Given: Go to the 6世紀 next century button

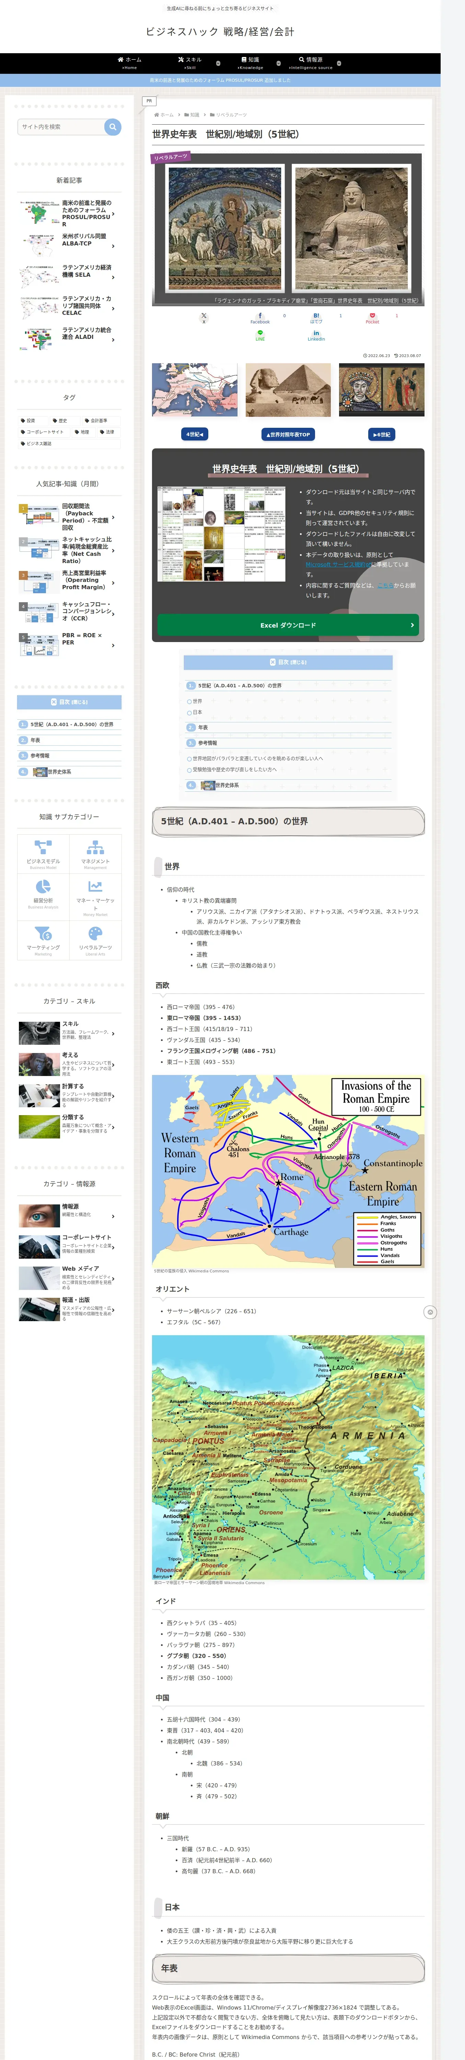Looking at the screenshot, I should pyautogui.click(x=382, y=434).
